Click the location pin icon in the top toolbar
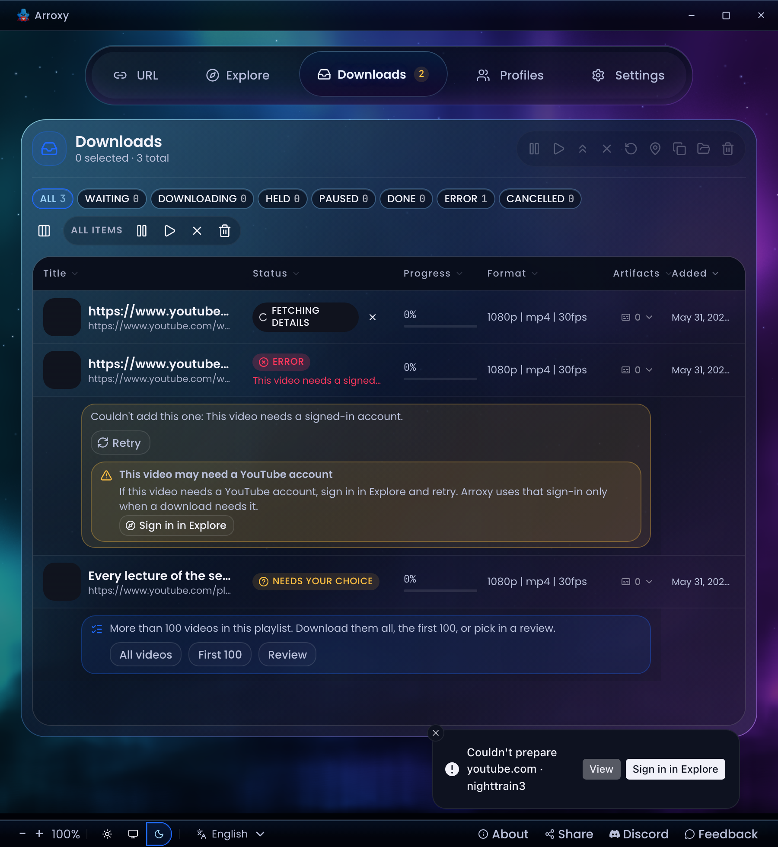Screen dimensions: 778x847 [x=655, y=149]
